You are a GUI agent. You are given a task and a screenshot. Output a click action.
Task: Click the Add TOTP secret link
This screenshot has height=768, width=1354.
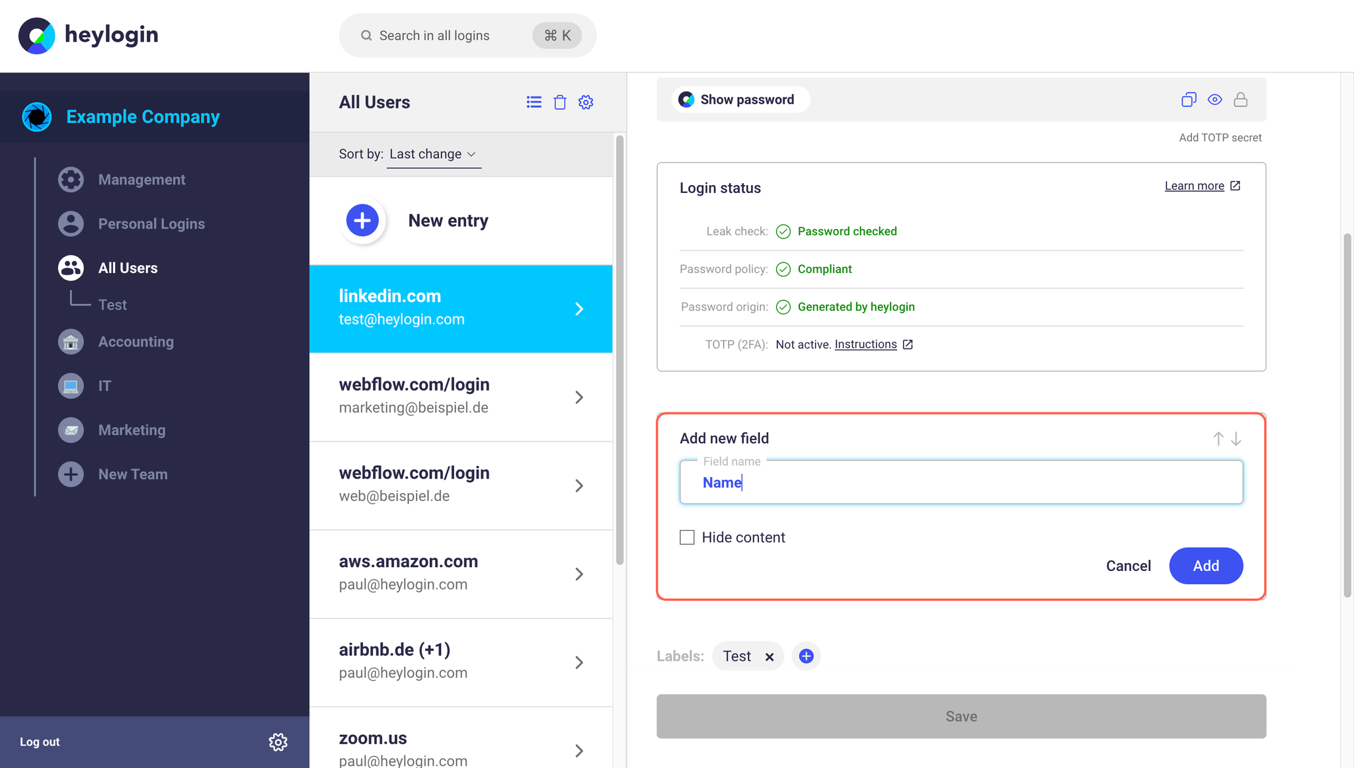coord(1220,137)
